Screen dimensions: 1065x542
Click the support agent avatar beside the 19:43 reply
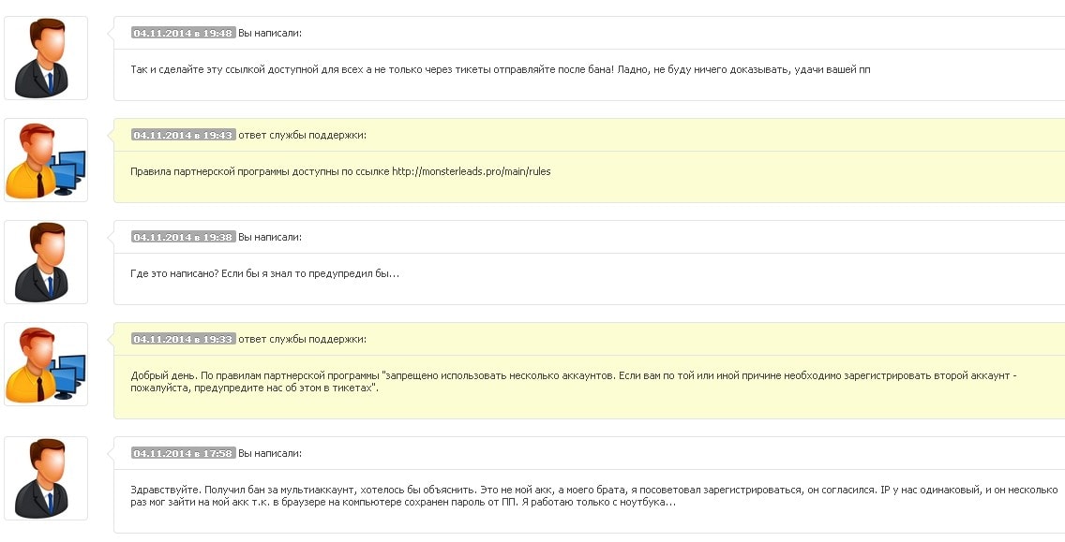click(46, 160)
